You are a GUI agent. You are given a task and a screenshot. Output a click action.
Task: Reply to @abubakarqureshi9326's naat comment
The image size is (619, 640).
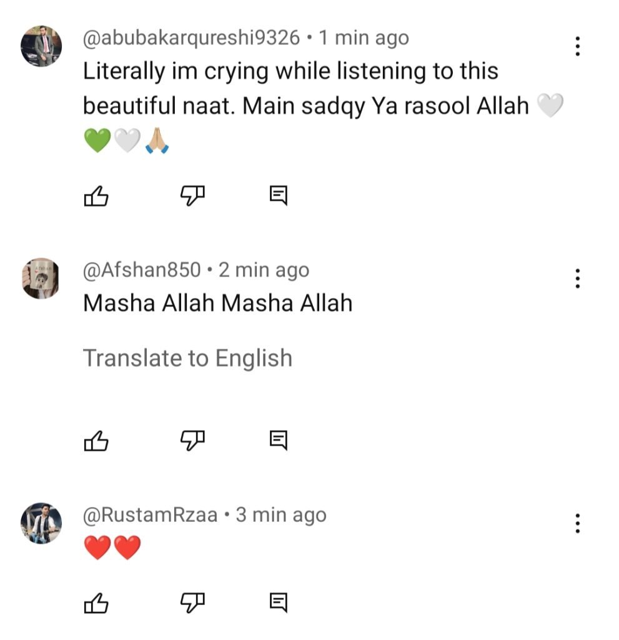click(279, 197)
